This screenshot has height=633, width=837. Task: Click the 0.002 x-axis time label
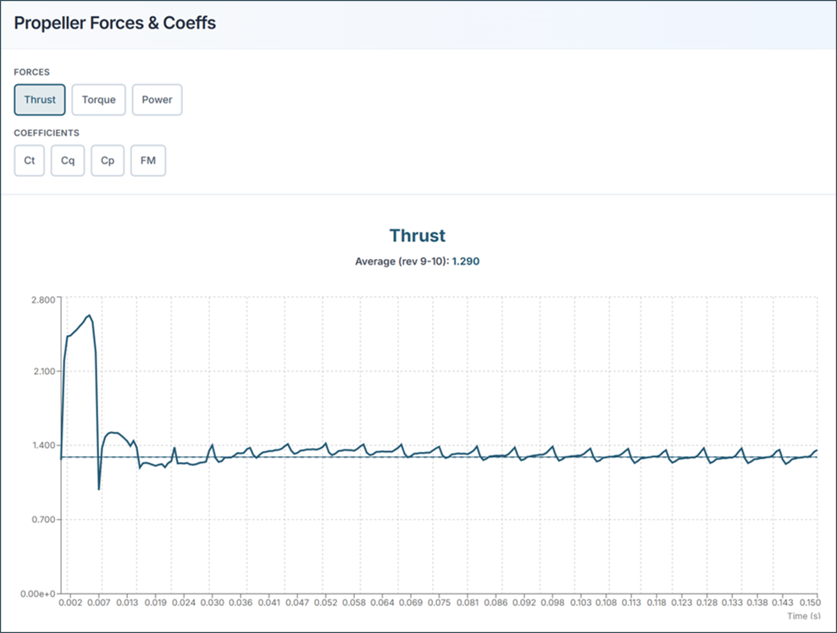tap(69, 603)
